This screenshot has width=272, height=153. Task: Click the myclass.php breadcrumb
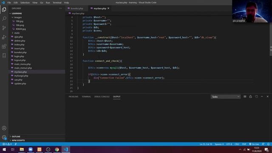(x=78, y=13)
